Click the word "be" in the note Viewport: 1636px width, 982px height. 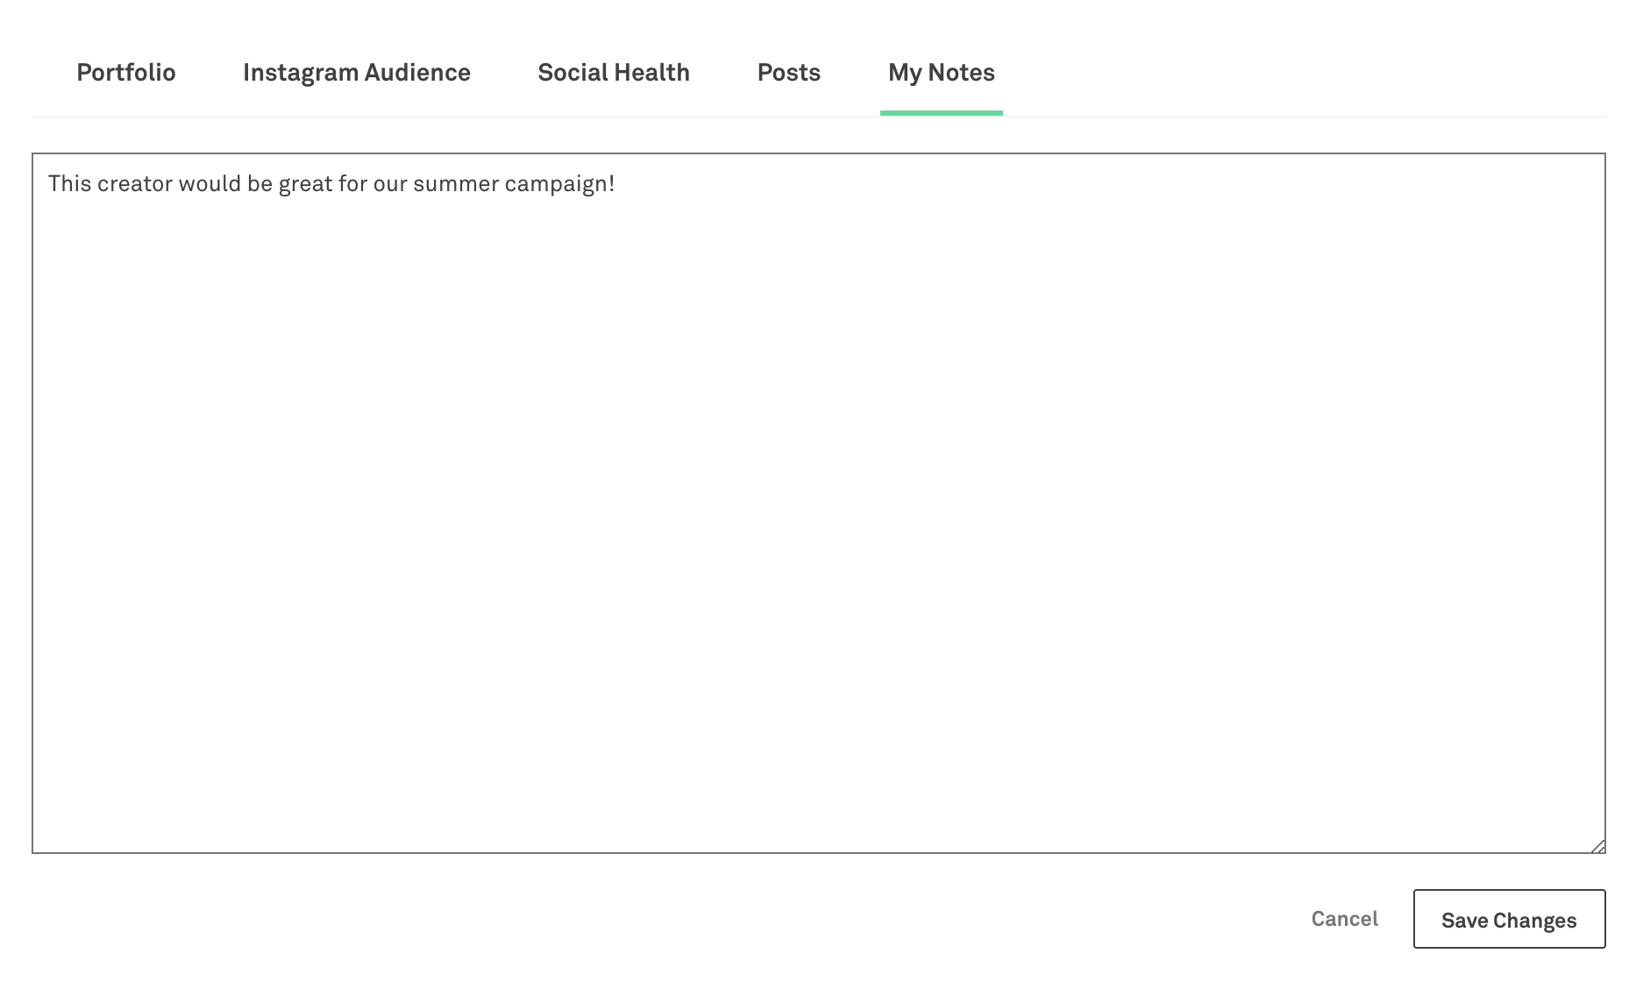click(x=260, y=184)
